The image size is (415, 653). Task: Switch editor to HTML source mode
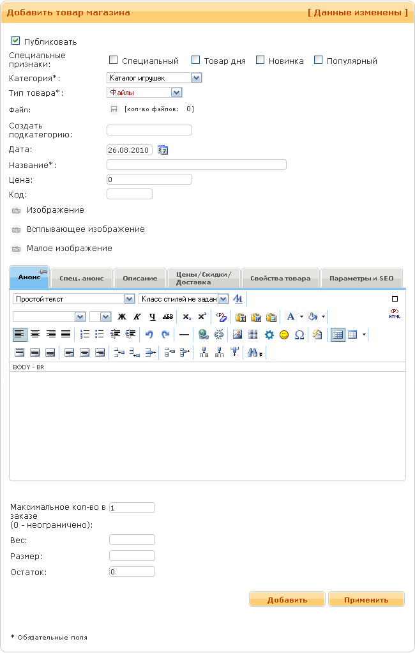pos(394,314)
